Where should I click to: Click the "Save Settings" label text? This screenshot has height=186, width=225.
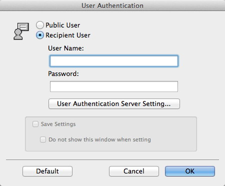pyautogui.click(x=58, y=124)
